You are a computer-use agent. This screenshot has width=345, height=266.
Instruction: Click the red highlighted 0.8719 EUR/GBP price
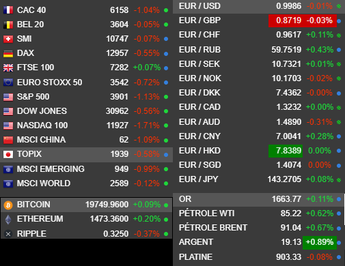[288, 20]
